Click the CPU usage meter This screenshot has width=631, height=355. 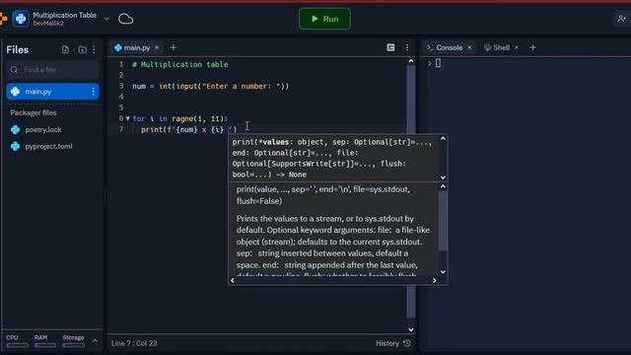coord(17,340)
